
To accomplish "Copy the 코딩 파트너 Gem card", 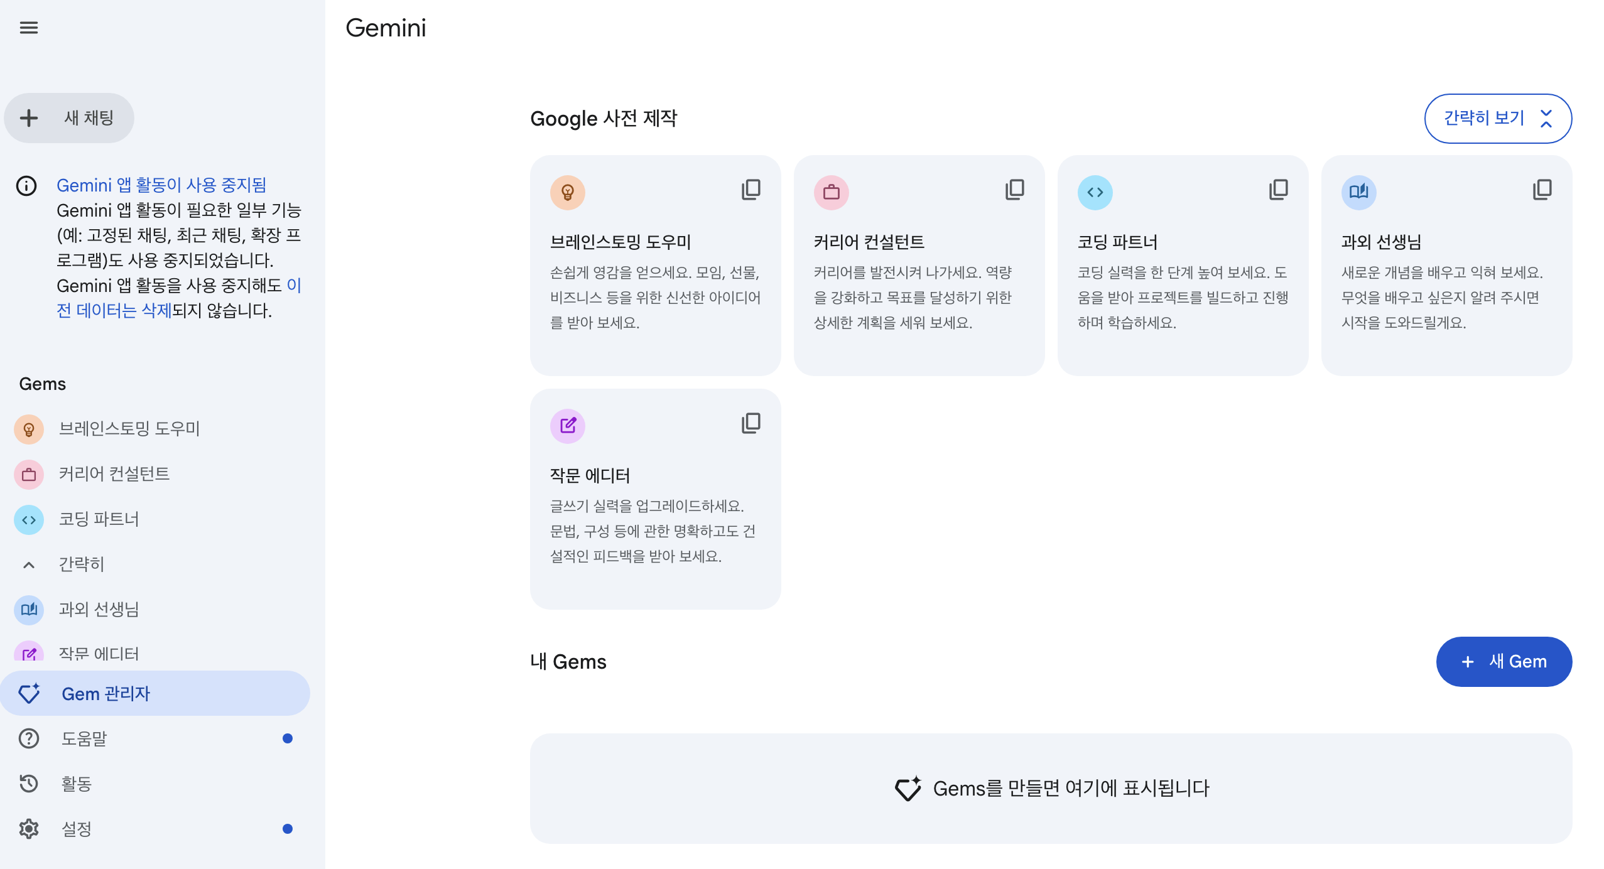I will coord(1278,190).
